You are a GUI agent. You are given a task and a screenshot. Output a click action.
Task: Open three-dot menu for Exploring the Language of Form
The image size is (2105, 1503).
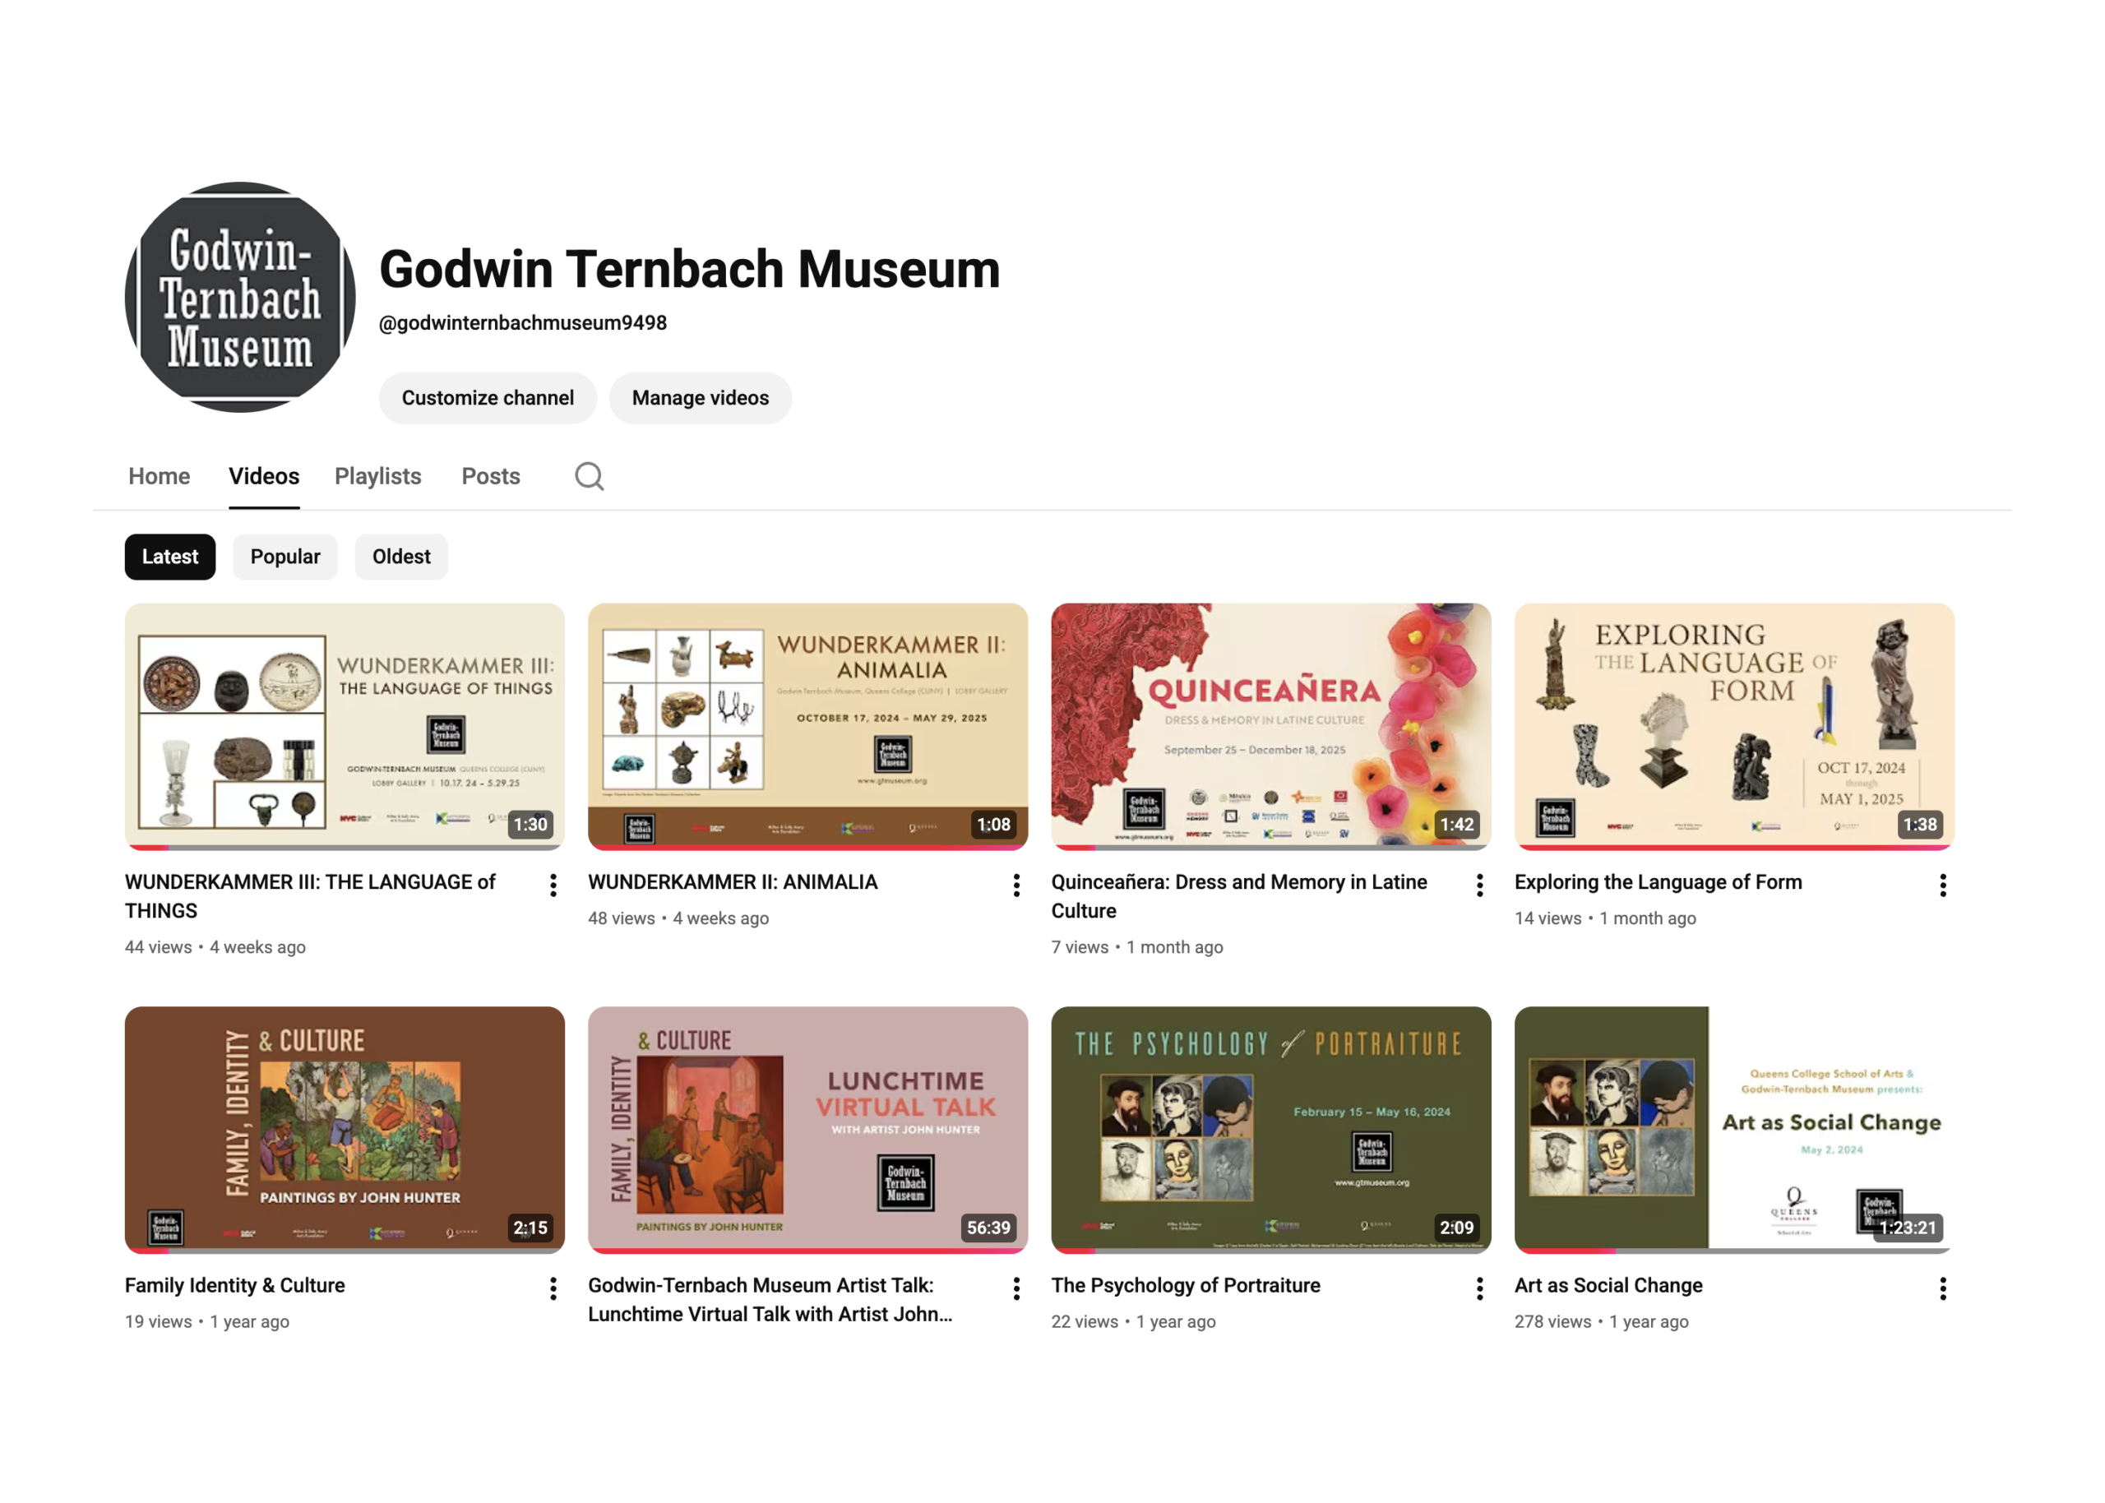pos(1942,886)
